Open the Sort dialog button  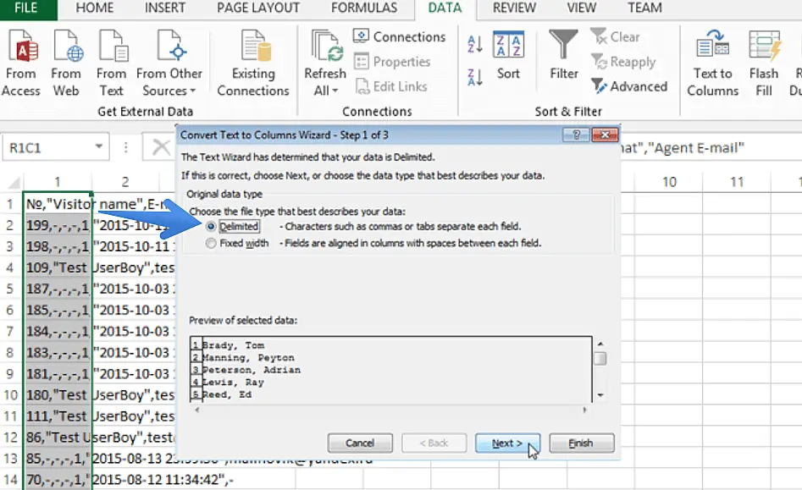[508, 55]
